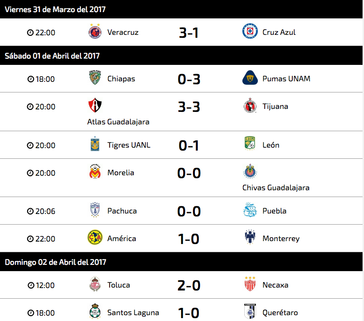Open the Chiapas team name link
Image resolution: width=364 pixels, height=321 pixels.
(x=121, y=79)
